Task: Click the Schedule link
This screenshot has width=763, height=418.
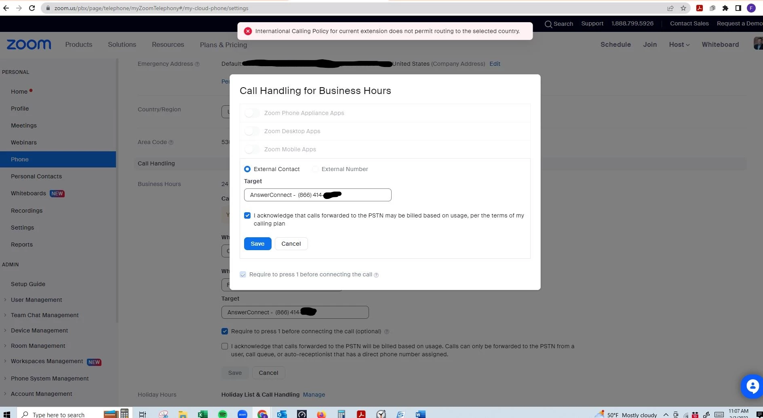Action: 615,44
